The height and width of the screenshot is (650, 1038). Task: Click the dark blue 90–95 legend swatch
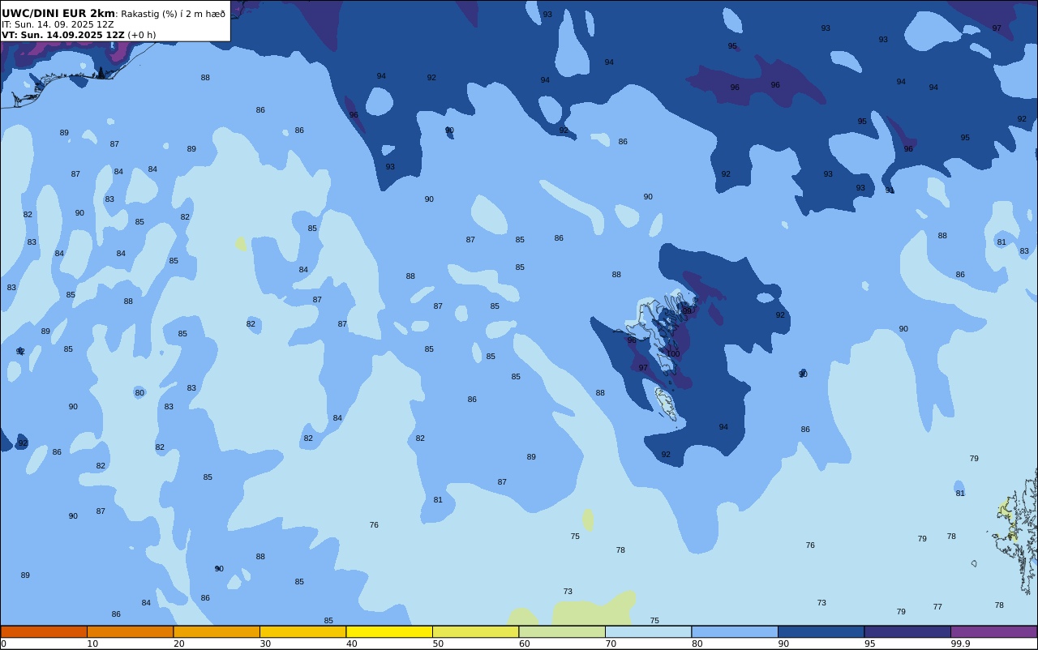point(821,631)
